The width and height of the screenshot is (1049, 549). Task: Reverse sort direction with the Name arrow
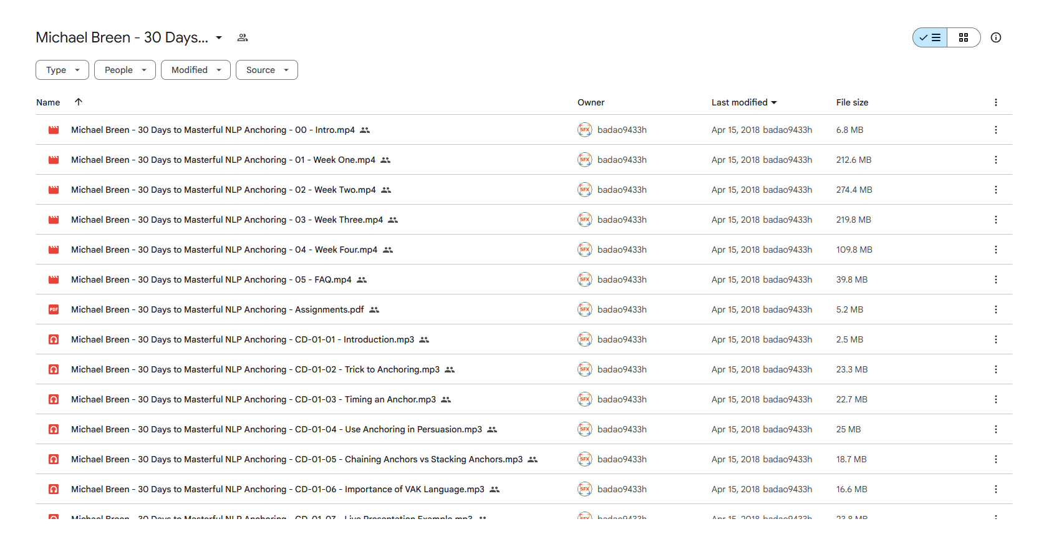click(79, 102)
